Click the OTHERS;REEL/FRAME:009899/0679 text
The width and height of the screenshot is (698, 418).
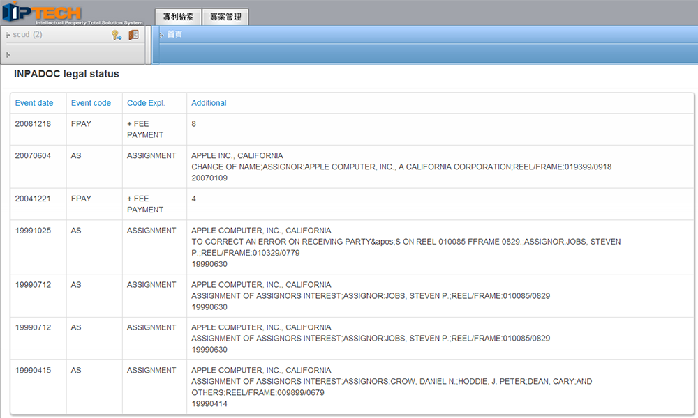click(x=258, y=393)
